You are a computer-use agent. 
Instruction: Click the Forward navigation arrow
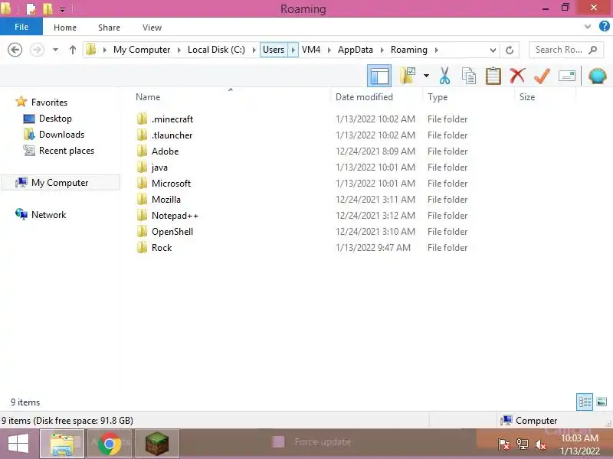pyautogui.click(x=37, y=50)
